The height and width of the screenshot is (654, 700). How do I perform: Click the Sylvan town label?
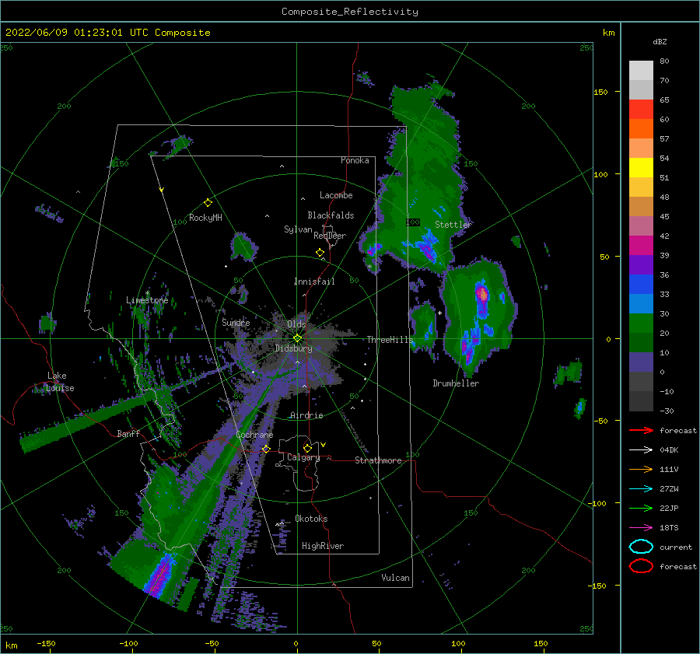click(x=298, y=229)
